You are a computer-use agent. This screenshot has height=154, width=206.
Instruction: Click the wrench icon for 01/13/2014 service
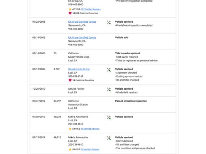[x=108, y=138]
